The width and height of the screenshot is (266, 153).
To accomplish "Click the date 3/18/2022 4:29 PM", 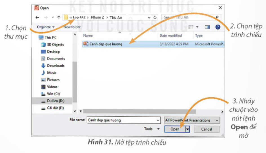I will [174, 44].
